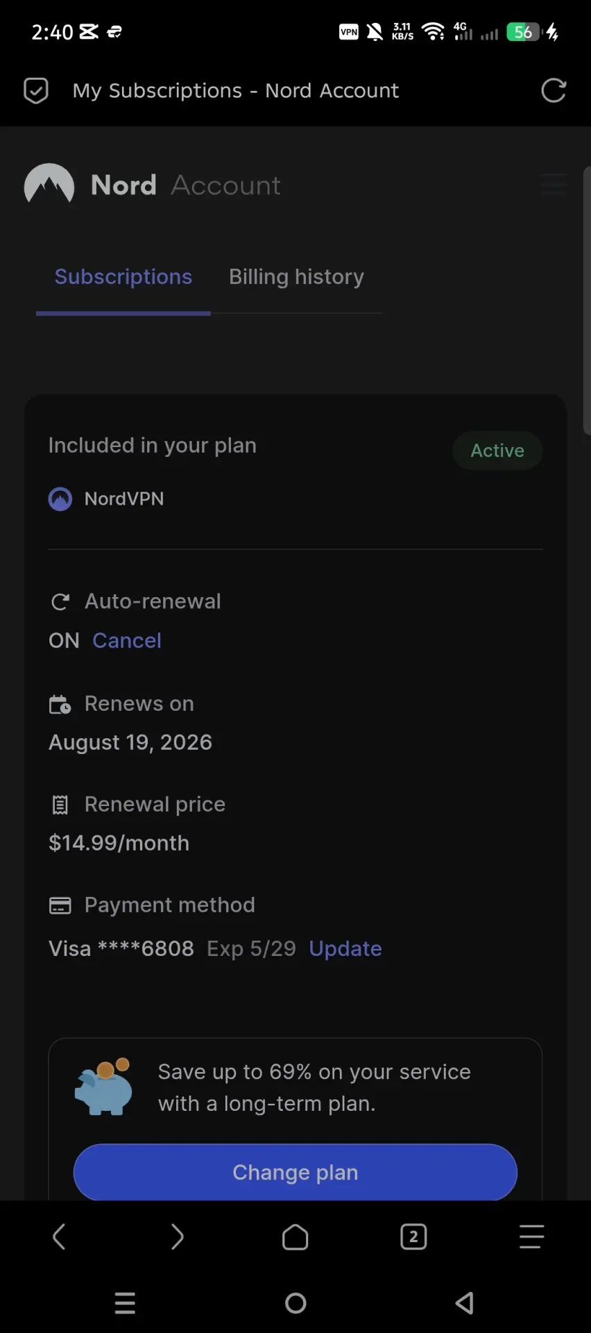591x1333 pixels.
Task: Tap the Active status badge
Action: coord(497,451)
